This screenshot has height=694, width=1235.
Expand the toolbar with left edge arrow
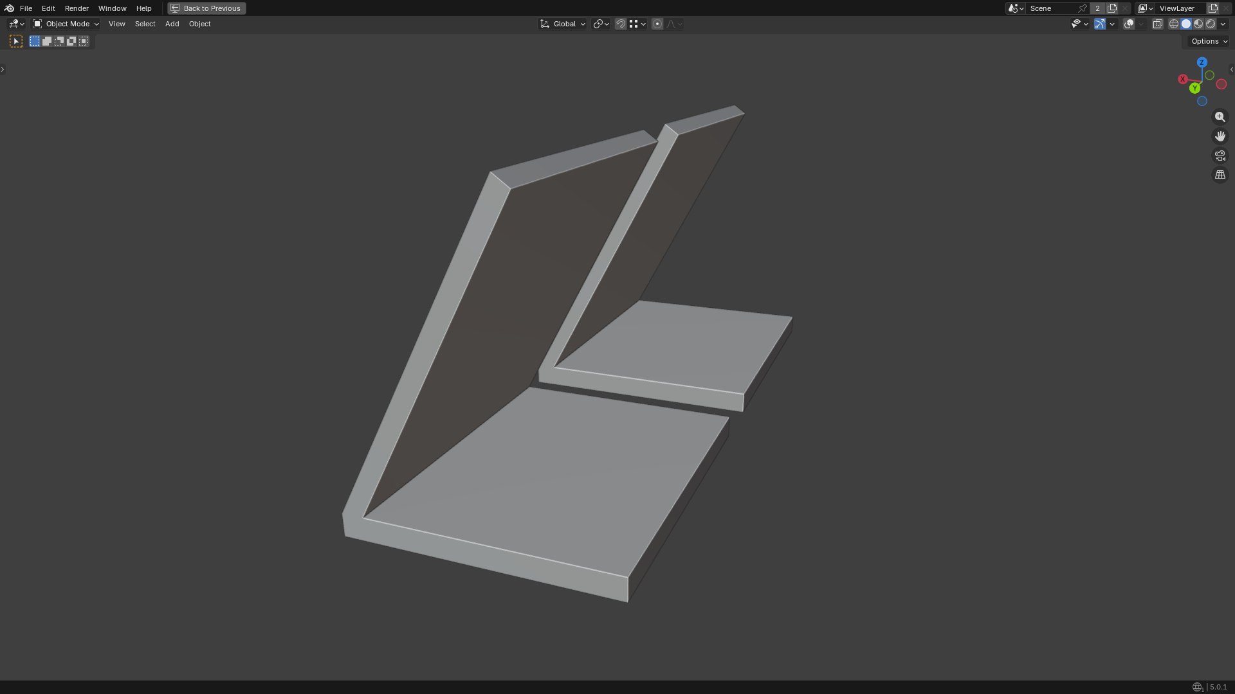[3, 69]
